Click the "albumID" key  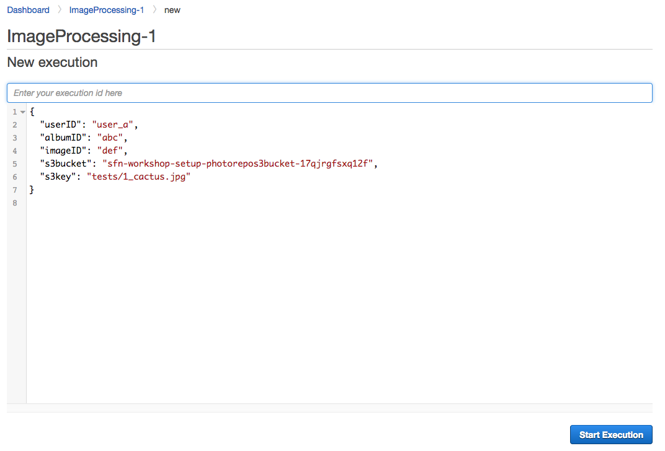[63, 138]
